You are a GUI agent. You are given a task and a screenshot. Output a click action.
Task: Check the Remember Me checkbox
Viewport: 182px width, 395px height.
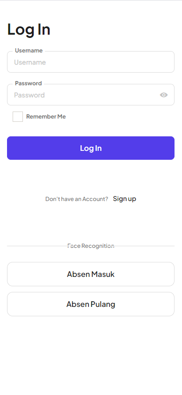tap(18, 117)
